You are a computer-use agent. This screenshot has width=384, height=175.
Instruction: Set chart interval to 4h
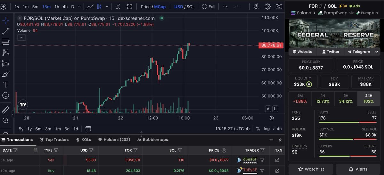pyautogui.click(x=65, y=6)
